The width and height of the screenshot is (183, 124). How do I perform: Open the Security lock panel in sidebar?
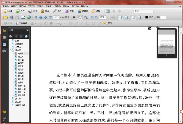click(5, 30)
